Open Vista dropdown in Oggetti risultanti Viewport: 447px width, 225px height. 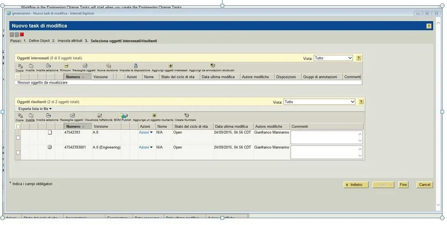[319, 102]
